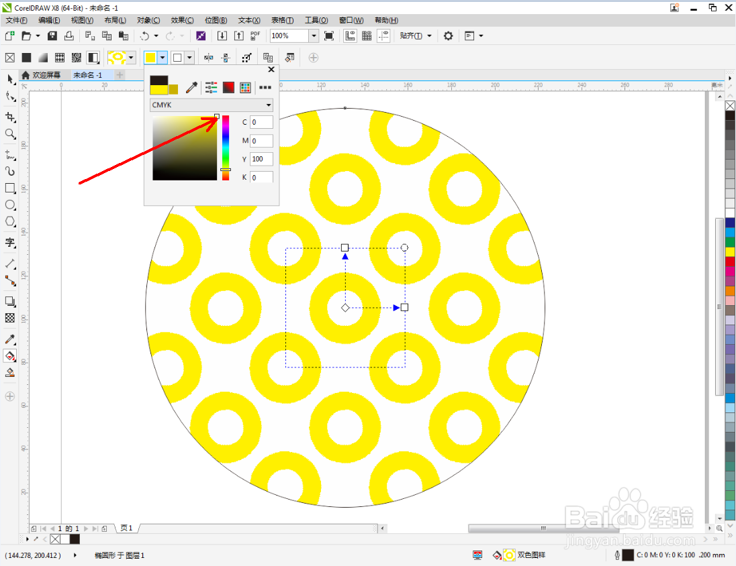The image size is (736, 566).
Task: Expand the Open file dropdown arrow
Action: (x=38, y=36)
